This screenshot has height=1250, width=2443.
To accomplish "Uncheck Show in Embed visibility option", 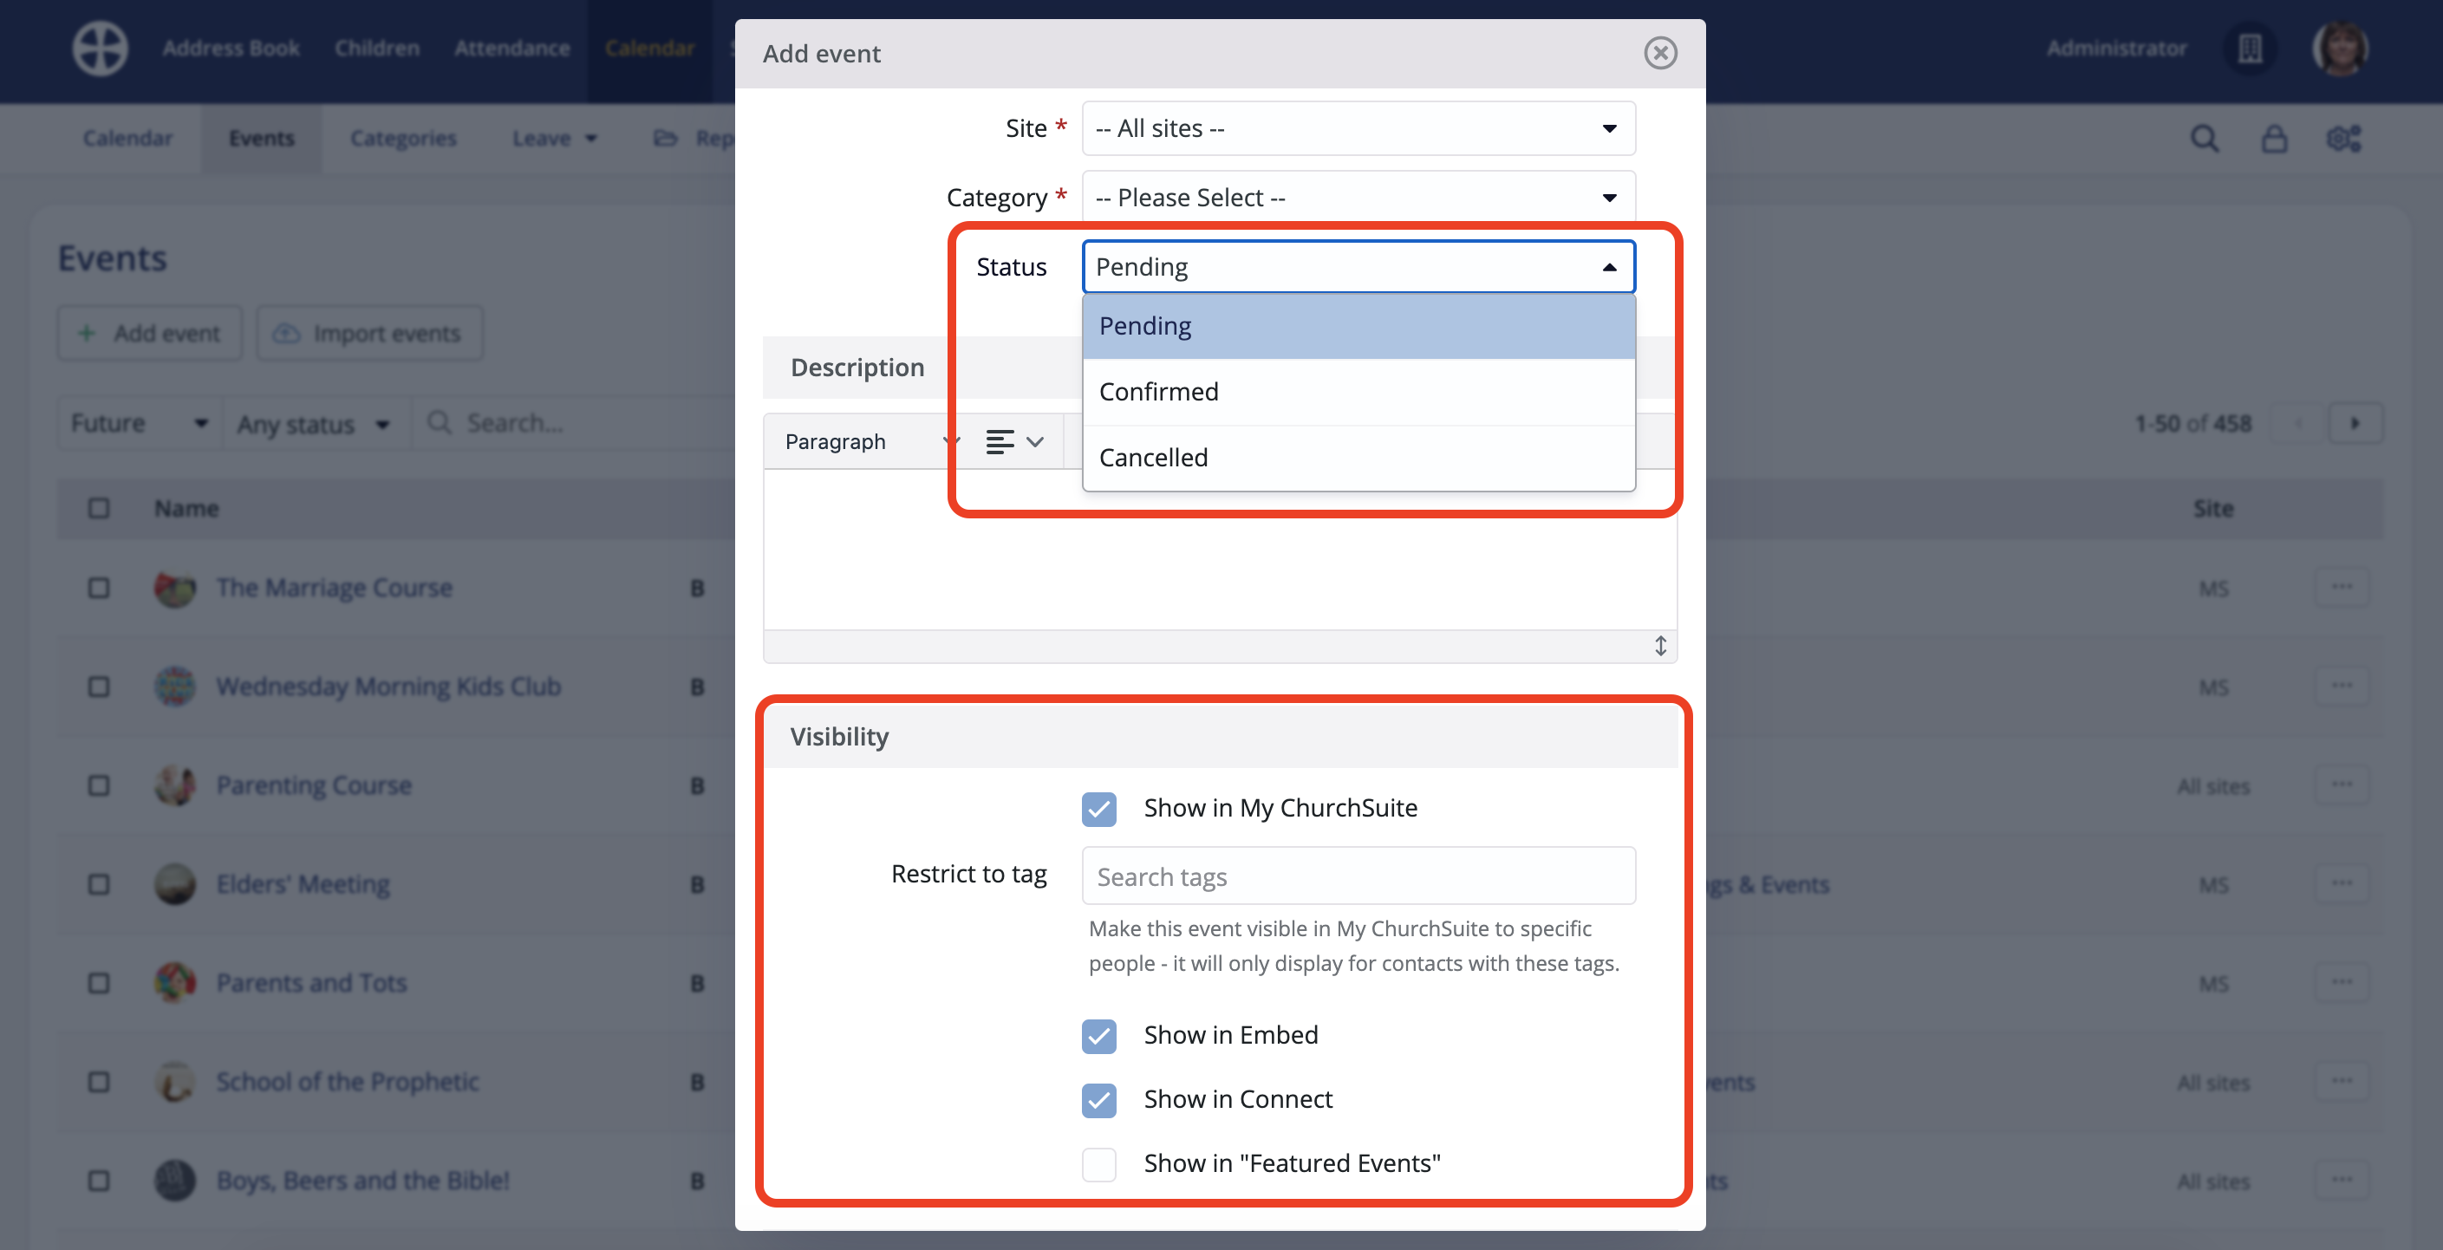I will click(1098, 1037).
